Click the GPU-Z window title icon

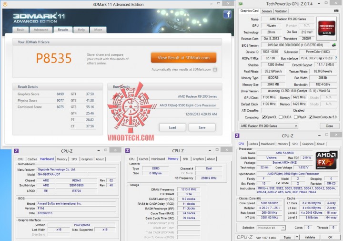[241, 4]
